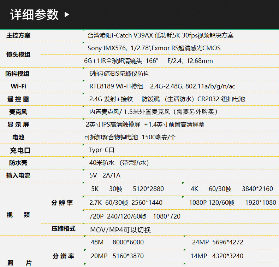Click the Sony IMX576 sensor text
Image resolution: width=279 pixels, height=267 pixels.
click(x=154, y=48)
